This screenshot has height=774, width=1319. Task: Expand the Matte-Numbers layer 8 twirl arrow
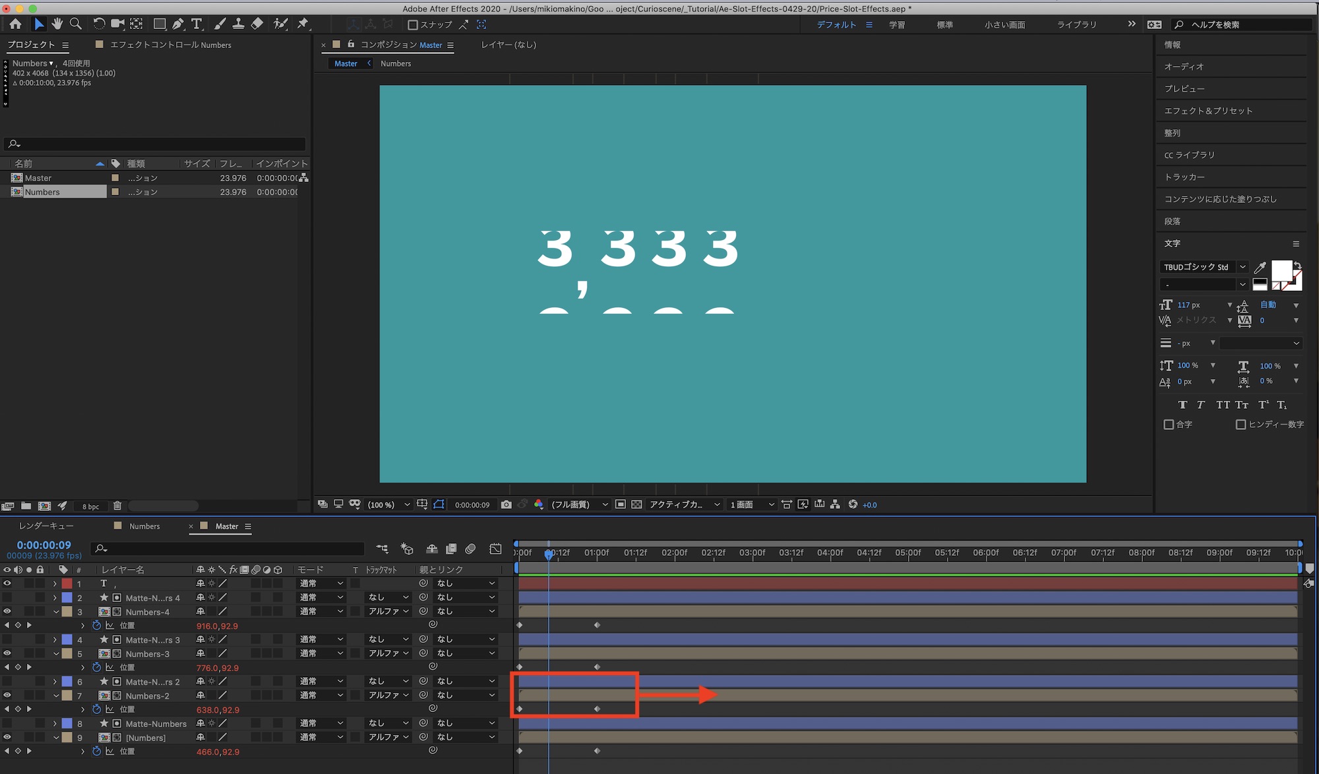click(x=55, y=723)
